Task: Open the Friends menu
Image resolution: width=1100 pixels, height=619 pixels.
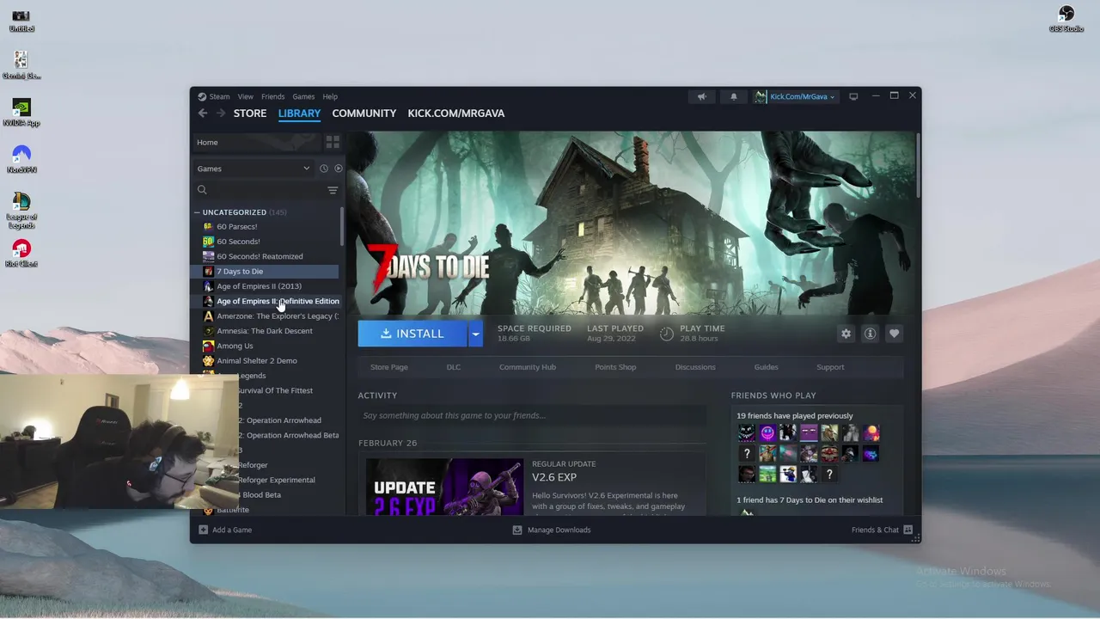Action: tap(272, 96)
